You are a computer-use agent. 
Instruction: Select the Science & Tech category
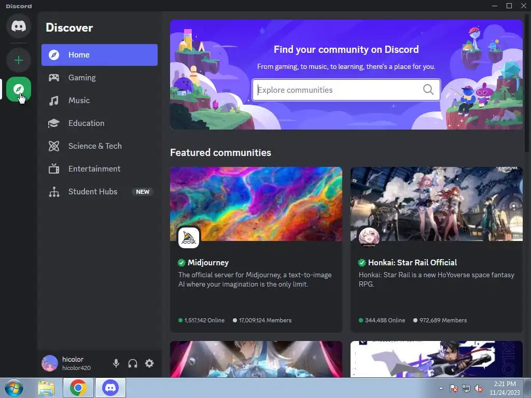100,146
